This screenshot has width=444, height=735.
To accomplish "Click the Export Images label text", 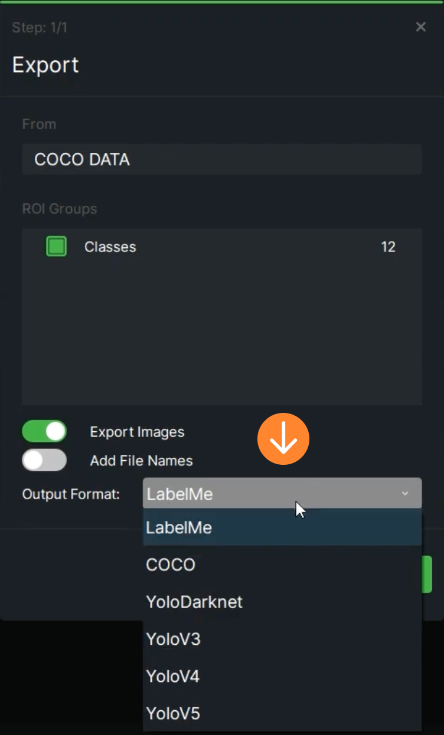I will click(137, 432).
